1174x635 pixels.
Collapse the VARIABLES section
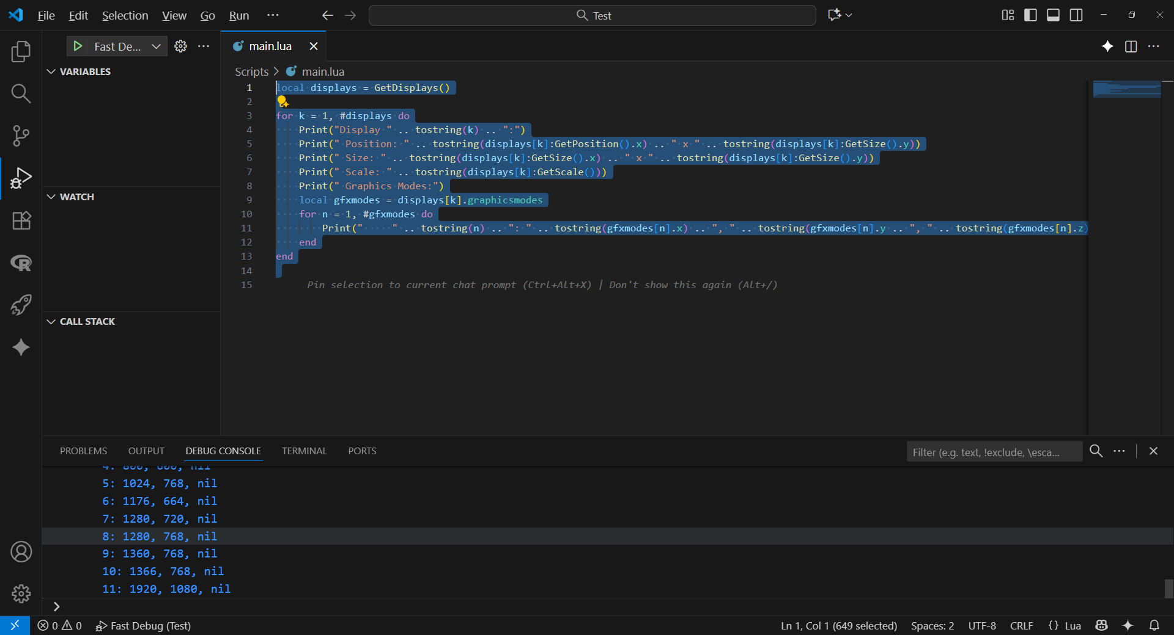pos(51,71)
